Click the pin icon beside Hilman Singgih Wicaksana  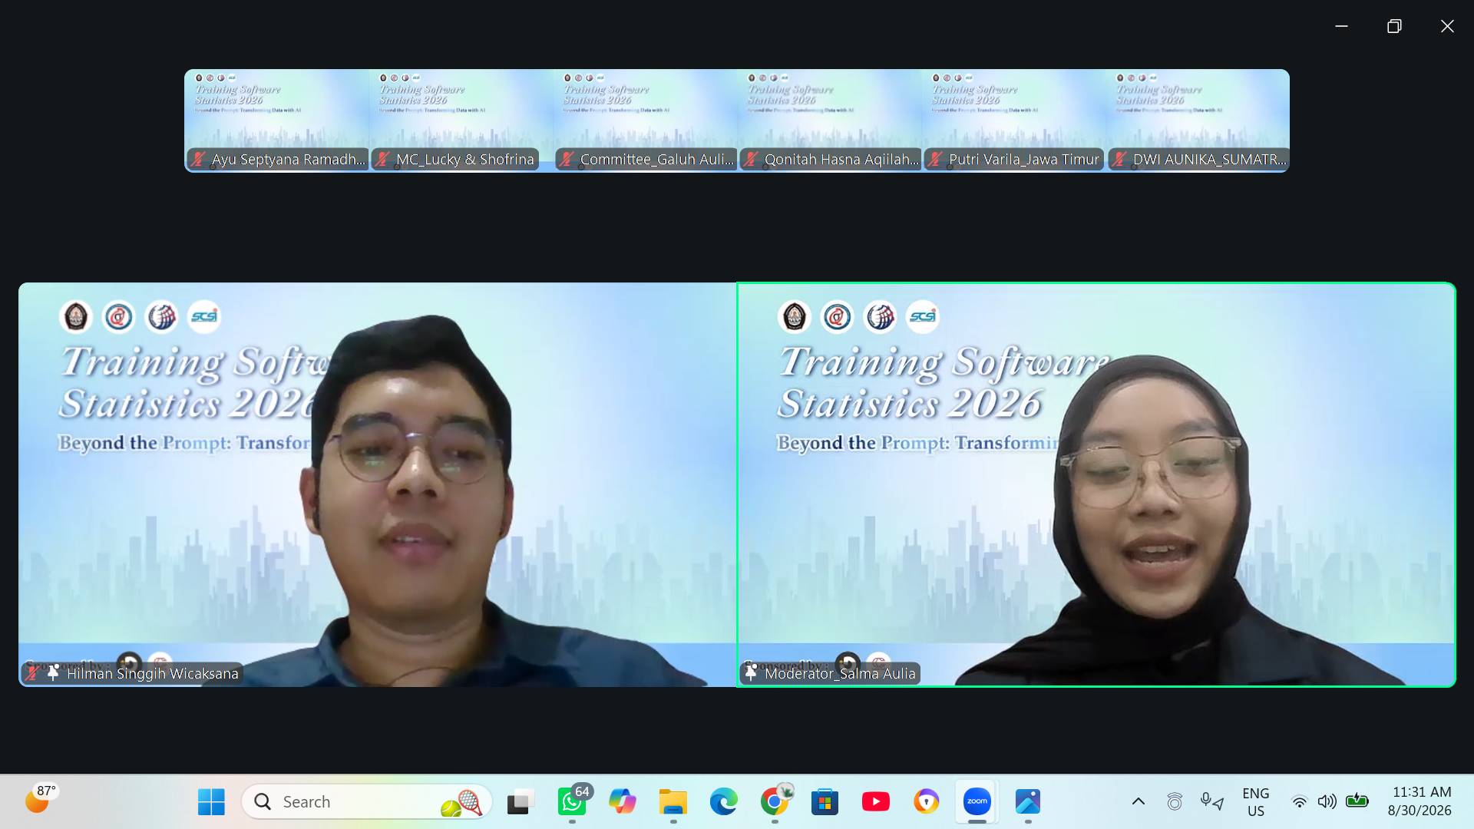coord(53,673)
